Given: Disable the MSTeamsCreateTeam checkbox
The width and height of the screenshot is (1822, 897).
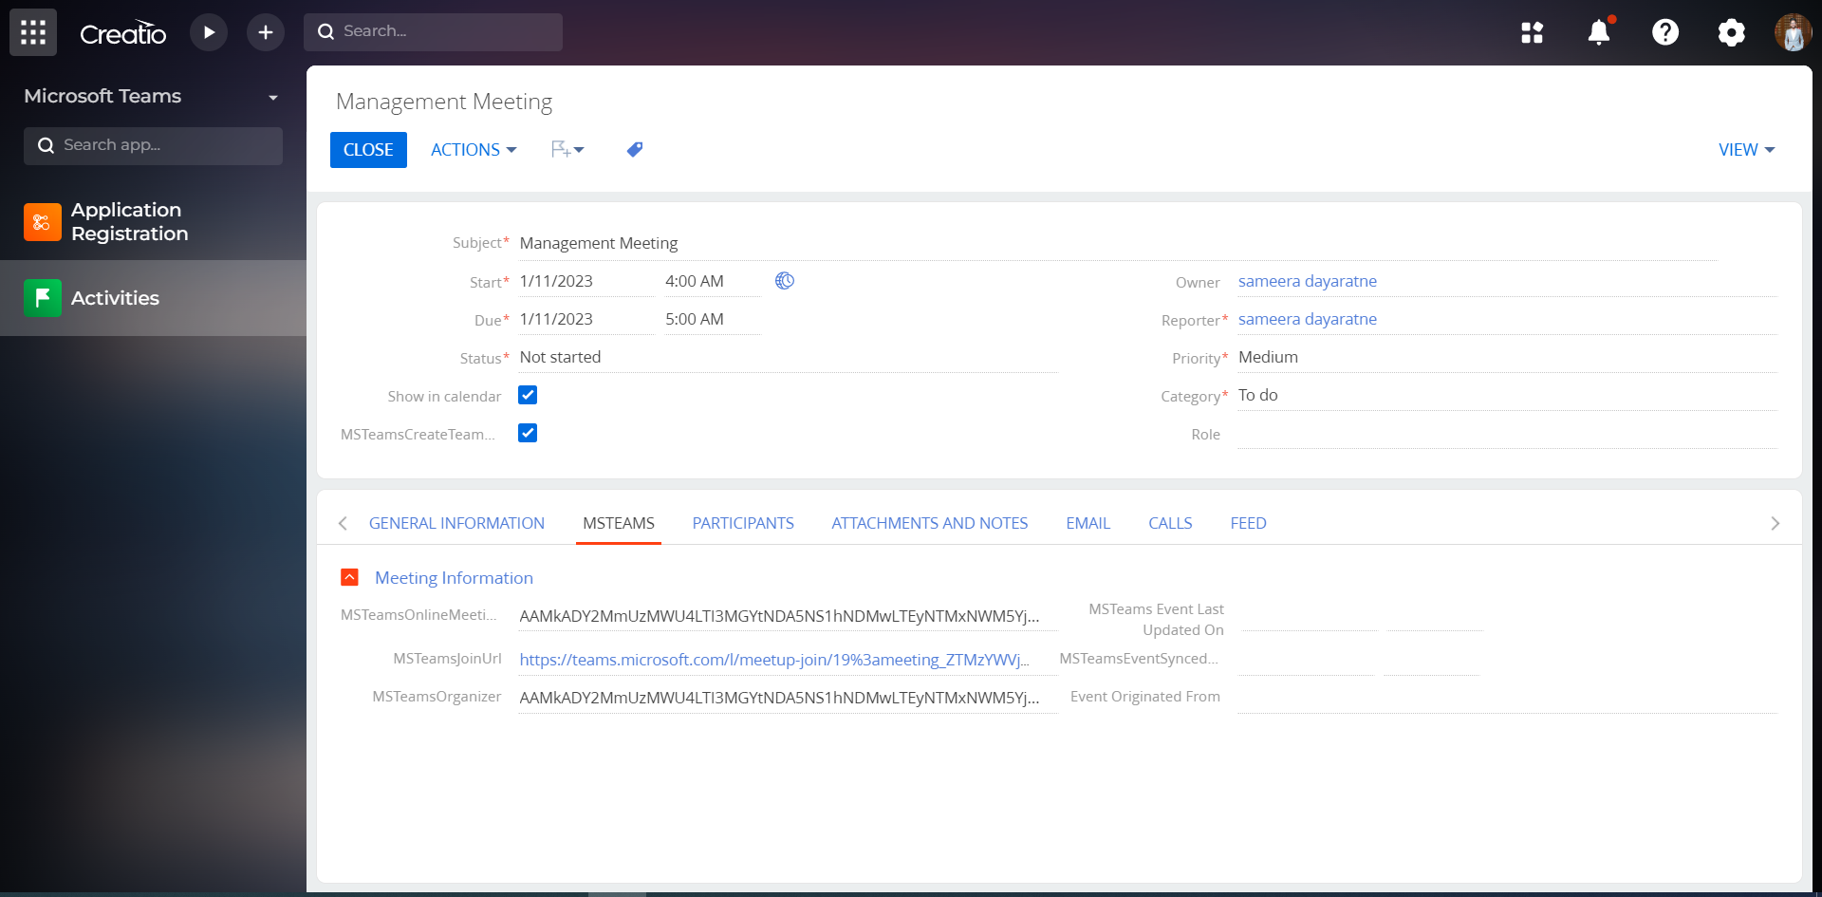Looking at the screenshot, I should (x=528, y=433).
